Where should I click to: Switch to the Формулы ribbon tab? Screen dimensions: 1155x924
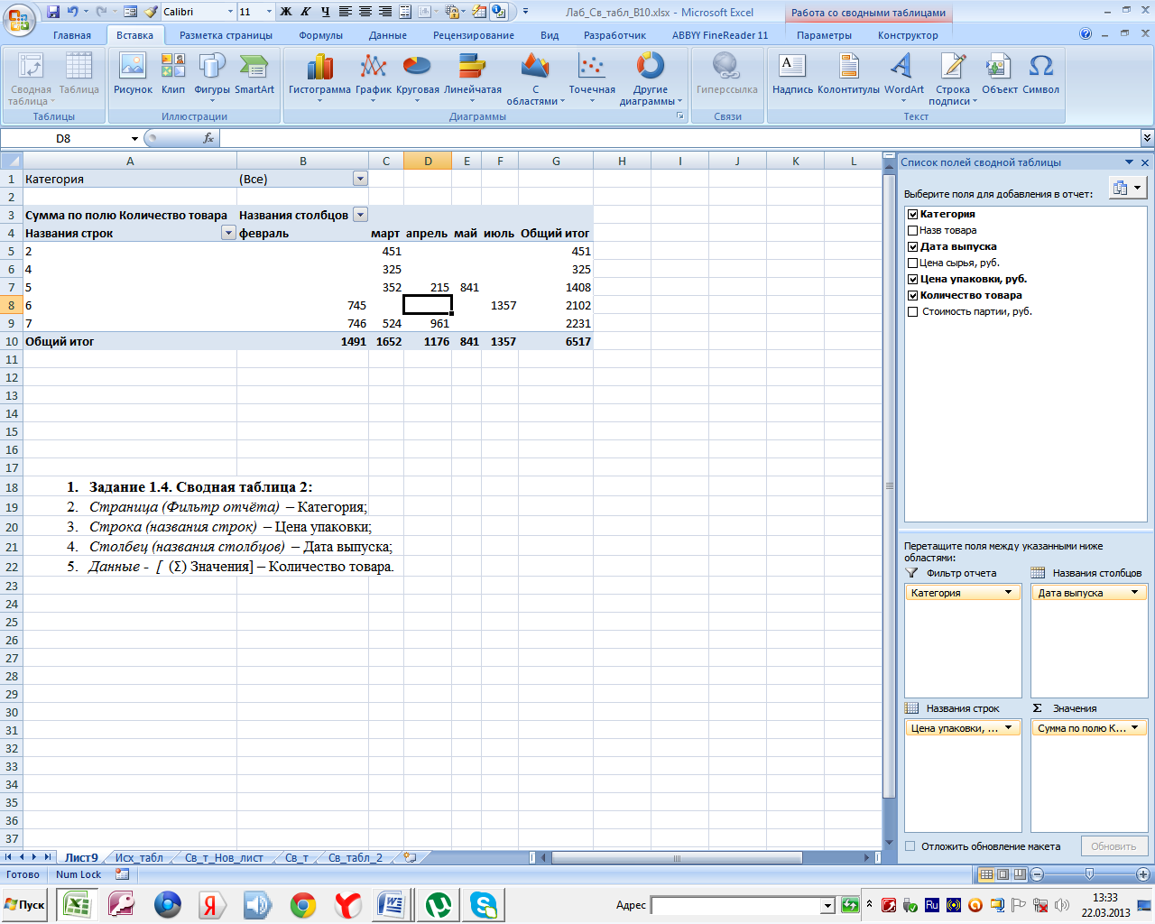(x=320, y=35)
